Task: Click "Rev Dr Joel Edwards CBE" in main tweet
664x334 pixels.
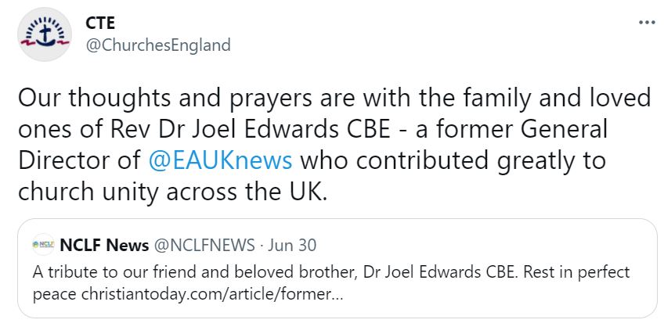Action: coord(204,130)
